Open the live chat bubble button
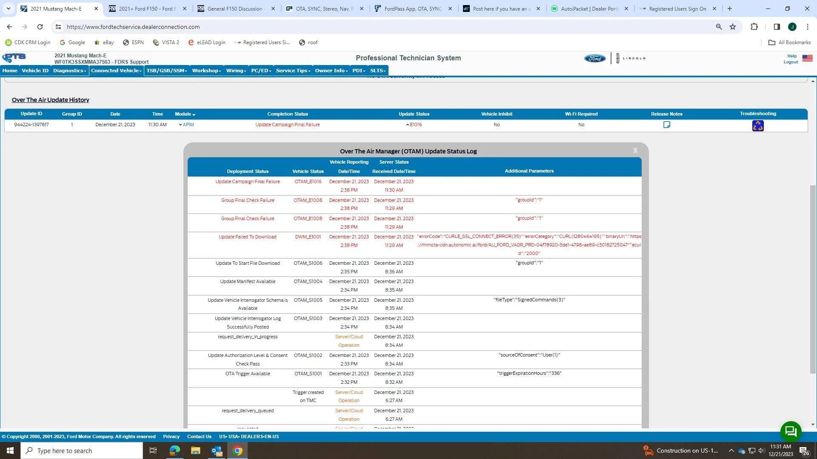Screen dimensions: 817x459 point(791,431)
